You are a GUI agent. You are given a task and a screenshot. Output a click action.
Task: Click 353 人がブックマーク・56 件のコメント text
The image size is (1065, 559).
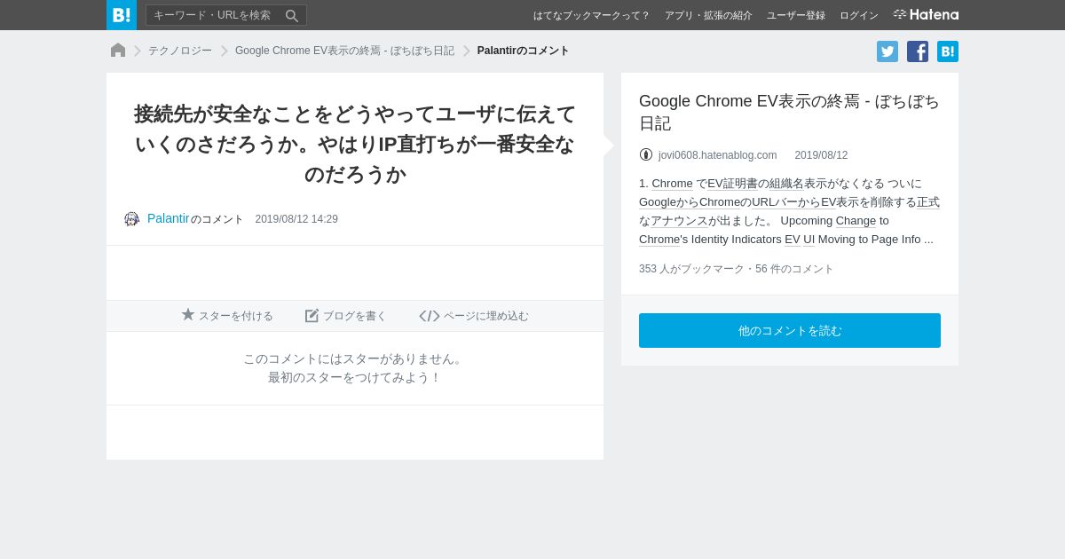(x=737, y=269)
